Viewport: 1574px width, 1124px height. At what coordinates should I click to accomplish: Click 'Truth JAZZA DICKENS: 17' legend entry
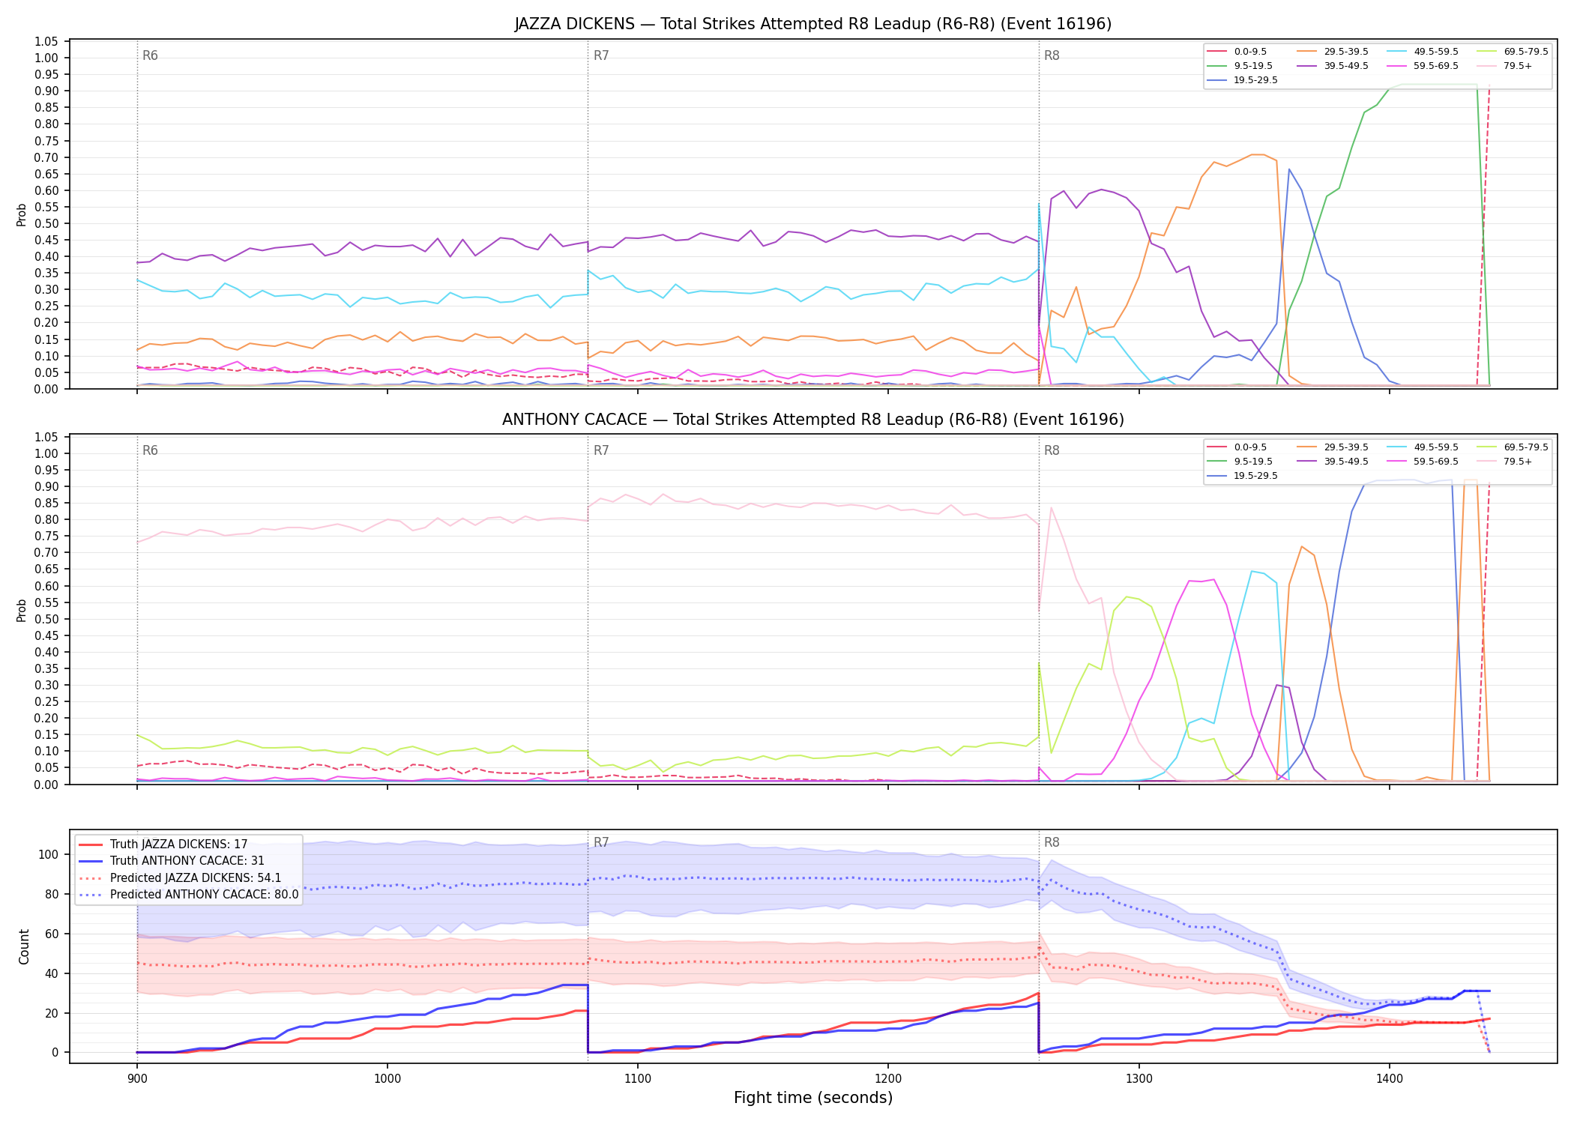coord(178,844)
